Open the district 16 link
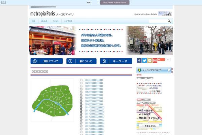The height and width of the screenshot is (135, 202). click(x=94, y=126)
